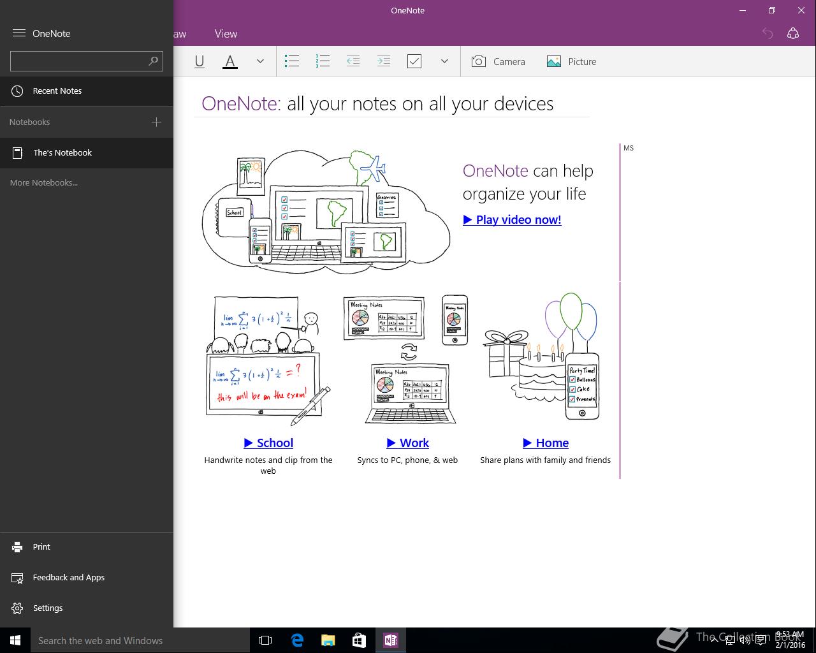The width and height of the screenshot is (816, 653).
Task: Open OneNote Settings
Action: [x=87, y=608]
